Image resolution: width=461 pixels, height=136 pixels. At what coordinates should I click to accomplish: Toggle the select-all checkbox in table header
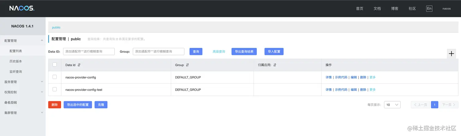(55, 65)
